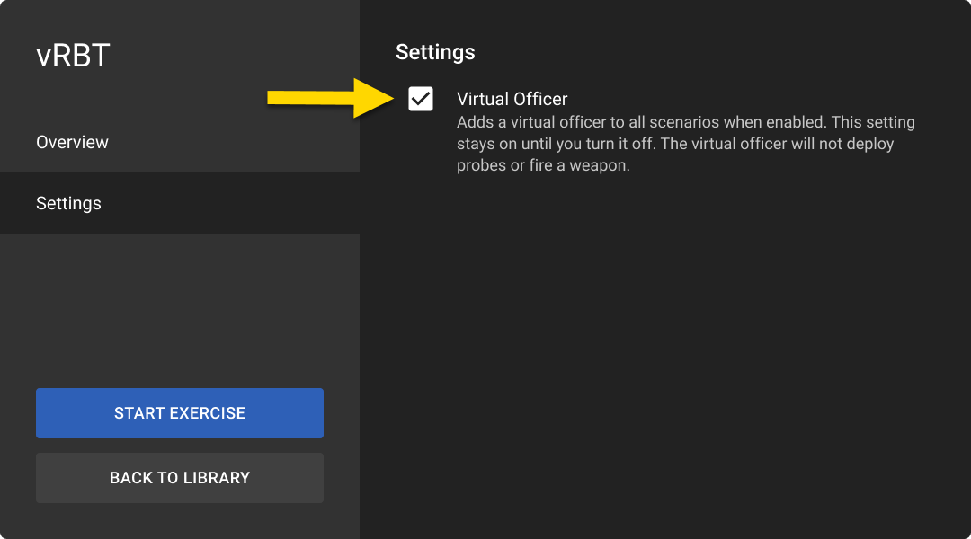971x539 pixels.
Task: Highlight the active Settings navigation row
Action: (180, 203)
